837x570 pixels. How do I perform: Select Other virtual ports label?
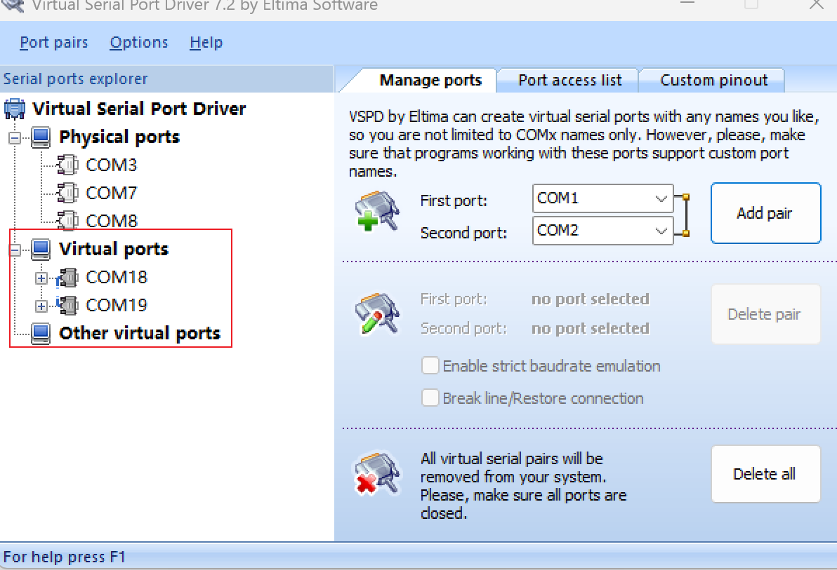pos(140,333)
